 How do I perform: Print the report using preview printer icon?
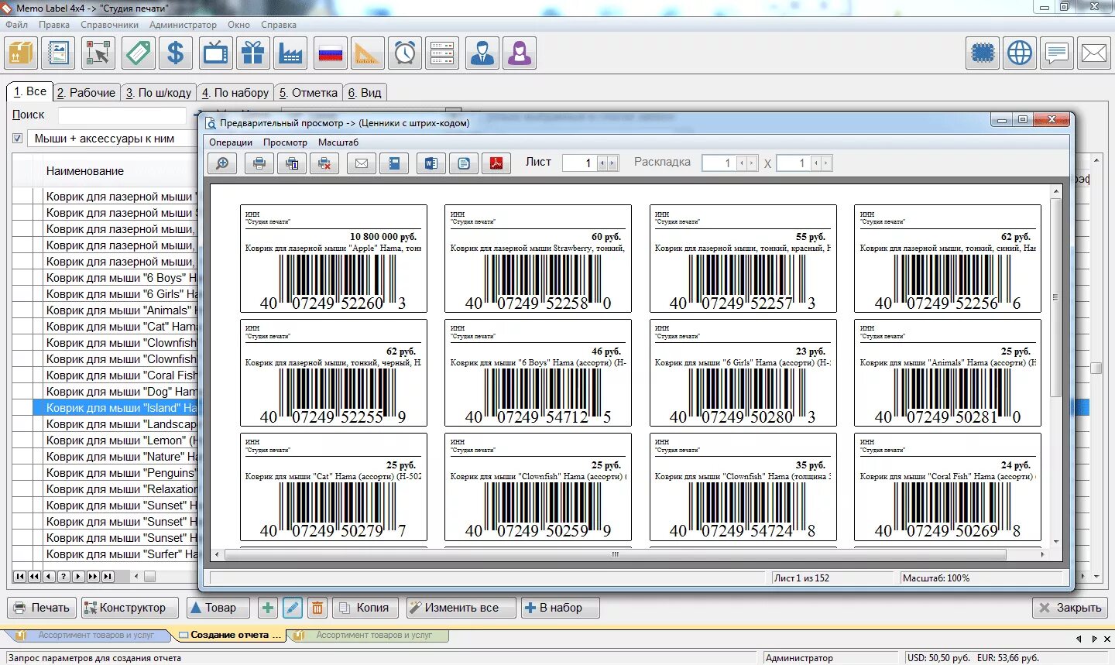[259, 163]
